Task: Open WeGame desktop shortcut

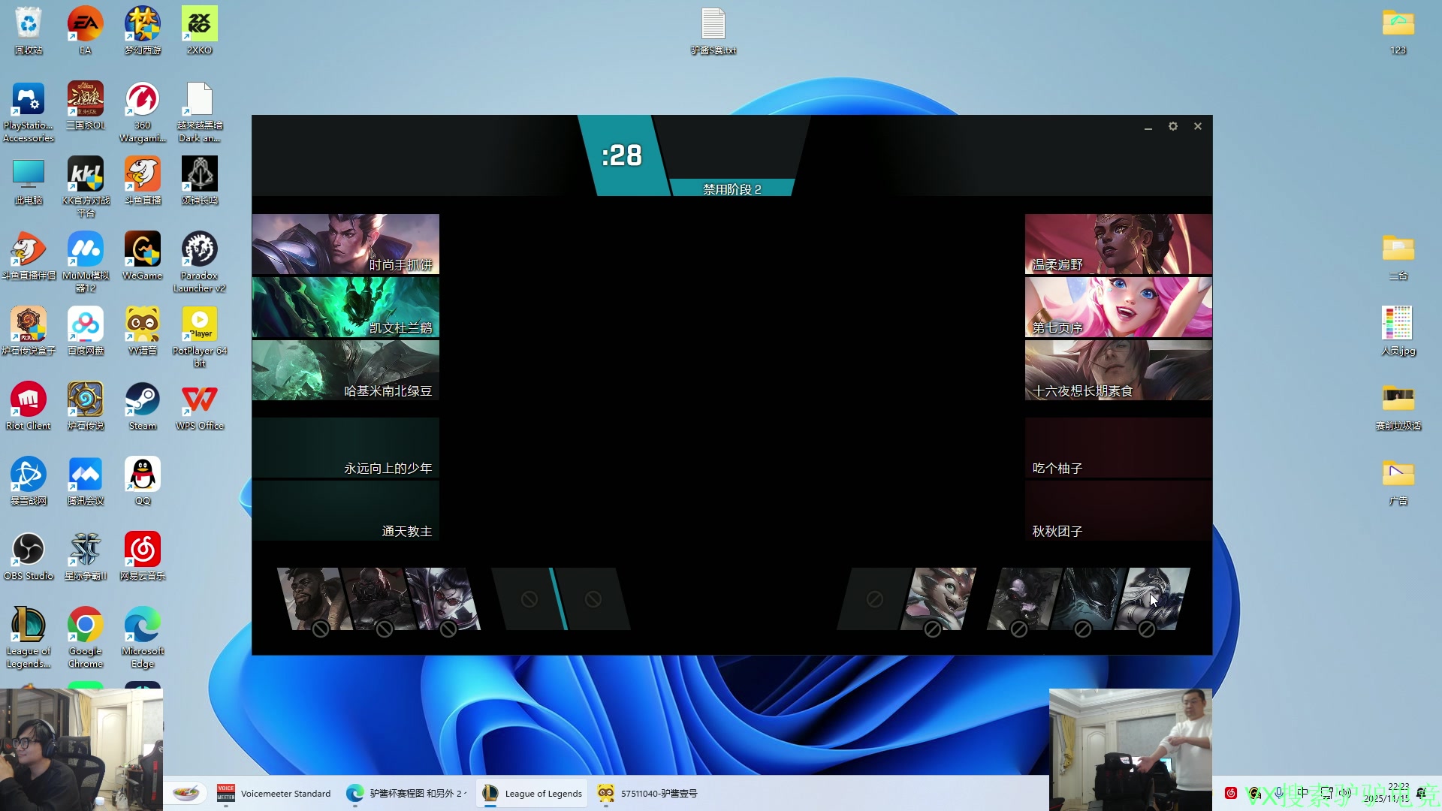Action: tap(142, 250)
